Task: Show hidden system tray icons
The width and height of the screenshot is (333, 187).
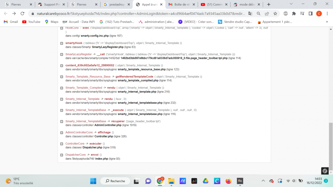Action: [x=263, y=181]
